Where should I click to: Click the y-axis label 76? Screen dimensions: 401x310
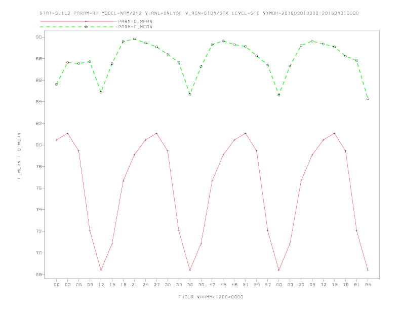39,188
